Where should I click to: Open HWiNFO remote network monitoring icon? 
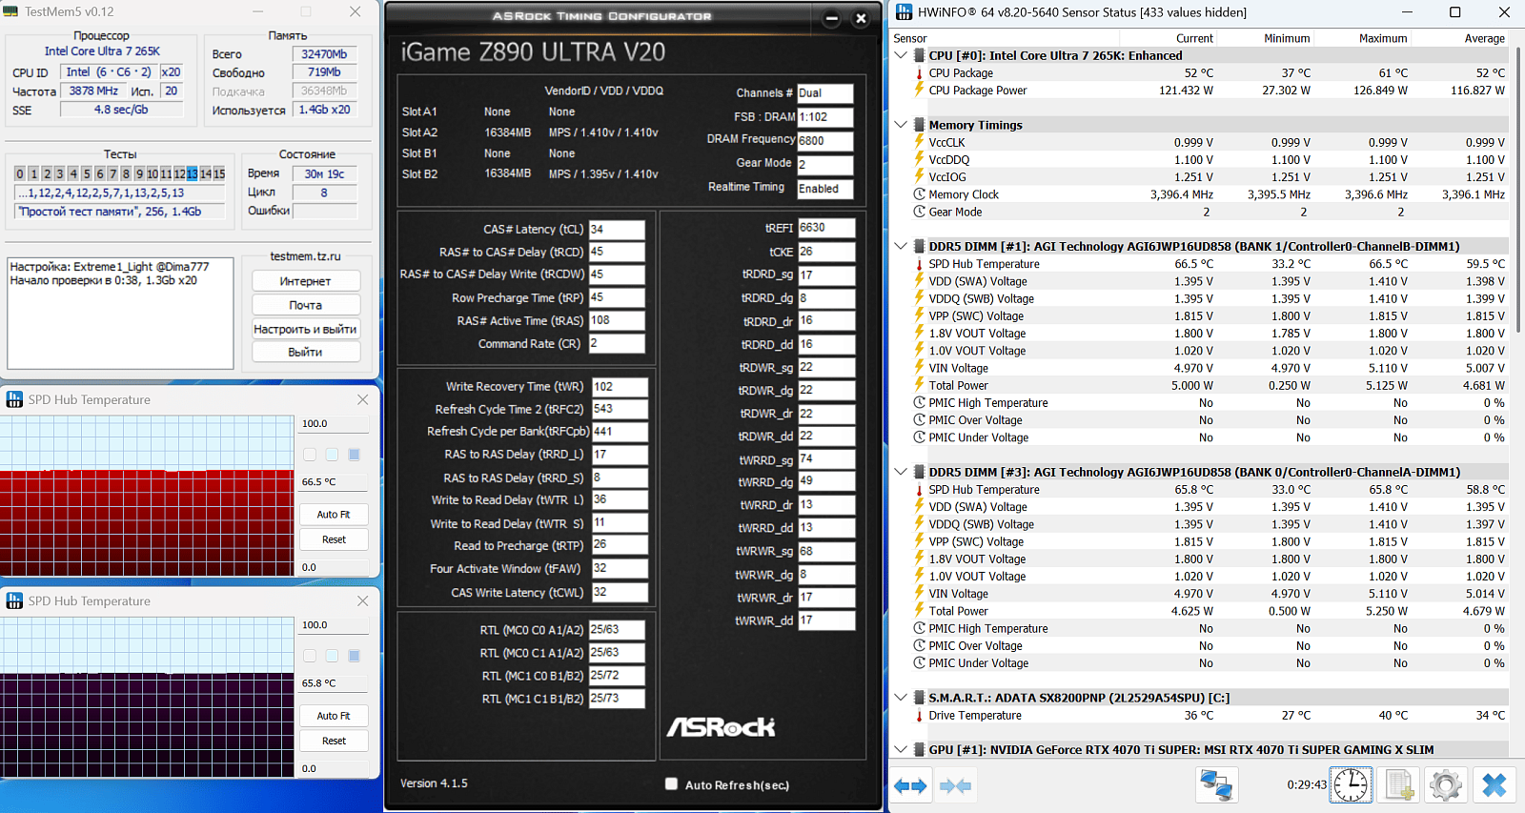coord(1216,784)
